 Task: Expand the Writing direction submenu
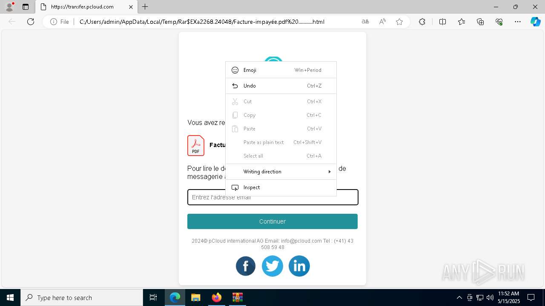click(281, 172)
